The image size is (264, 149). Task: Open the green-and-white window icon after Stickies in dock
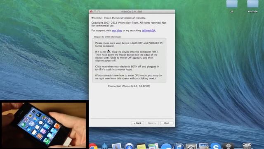(x=153, y=146)
